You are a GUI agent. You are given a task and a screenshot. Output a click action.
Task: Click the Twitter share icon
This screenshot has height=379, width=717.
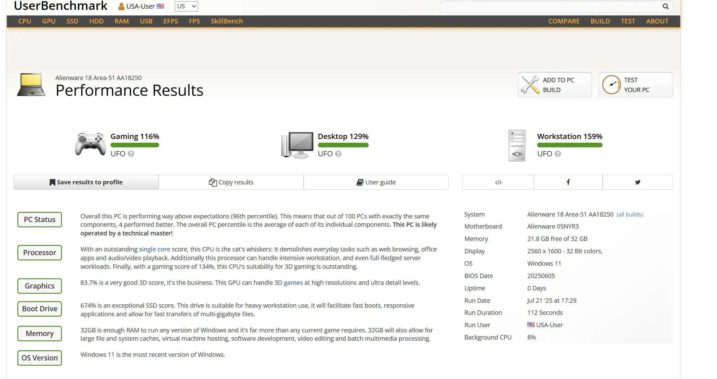coord(637,182)
